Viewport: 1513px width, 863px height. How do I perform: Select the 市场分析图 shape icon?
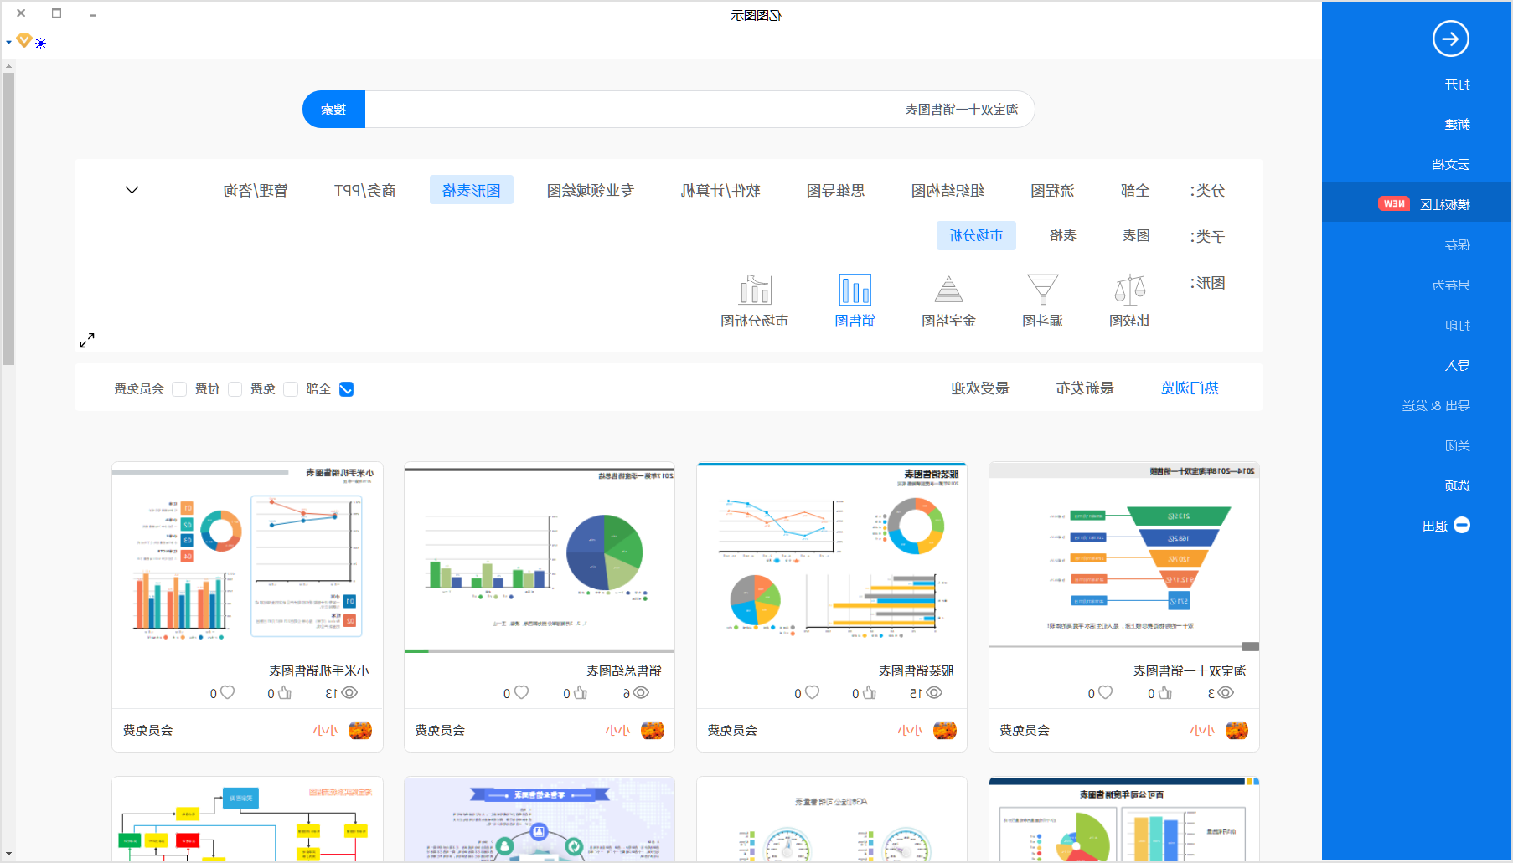(755, 290)
